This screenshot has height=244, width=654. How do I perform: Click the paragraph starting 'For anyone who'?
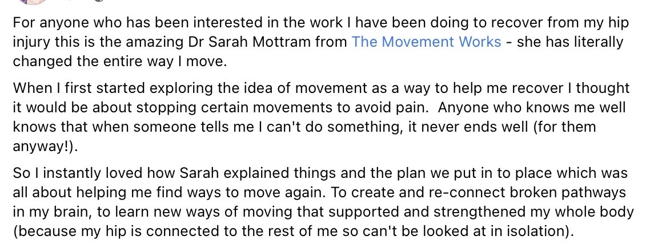coord(321,42)
